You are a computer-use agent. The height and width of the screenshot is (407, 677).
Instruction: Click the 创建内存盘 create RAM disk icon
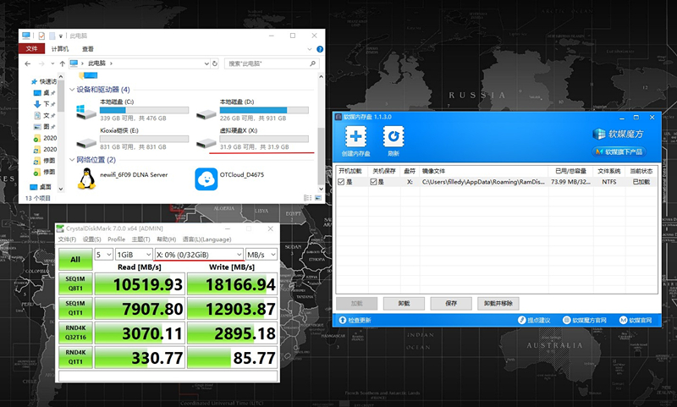pyautogui.click(x=355, y=137)
